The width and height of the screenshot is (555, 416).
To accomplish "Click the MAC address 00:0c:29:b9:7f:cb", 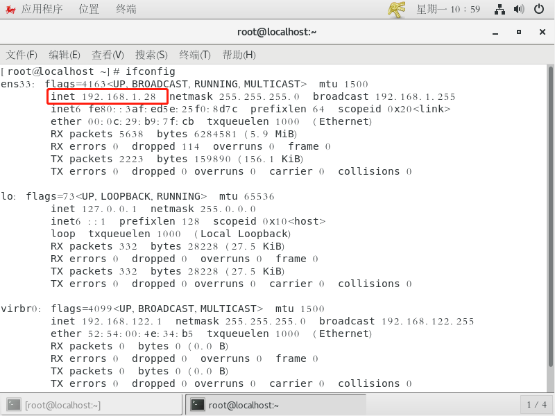I will [141, 122].
